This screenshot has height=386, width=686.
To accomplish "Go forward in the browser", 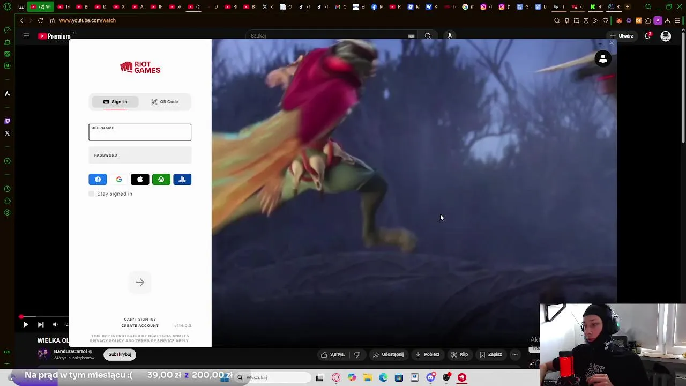I will pos(31,20).
